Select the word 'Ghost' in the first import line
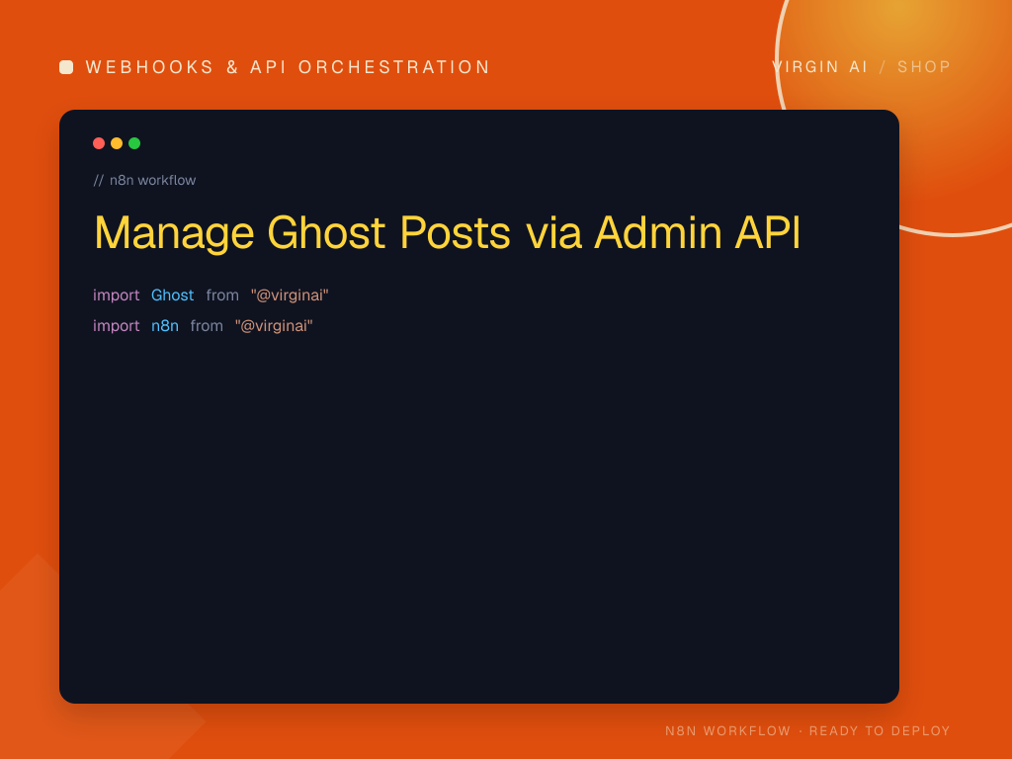This screenshot has height=759, width=1012. [172, 295]
